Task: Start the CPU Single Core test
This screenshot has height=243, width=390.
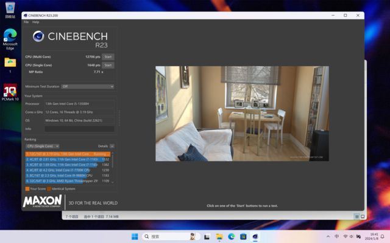Action: point(108,65)
